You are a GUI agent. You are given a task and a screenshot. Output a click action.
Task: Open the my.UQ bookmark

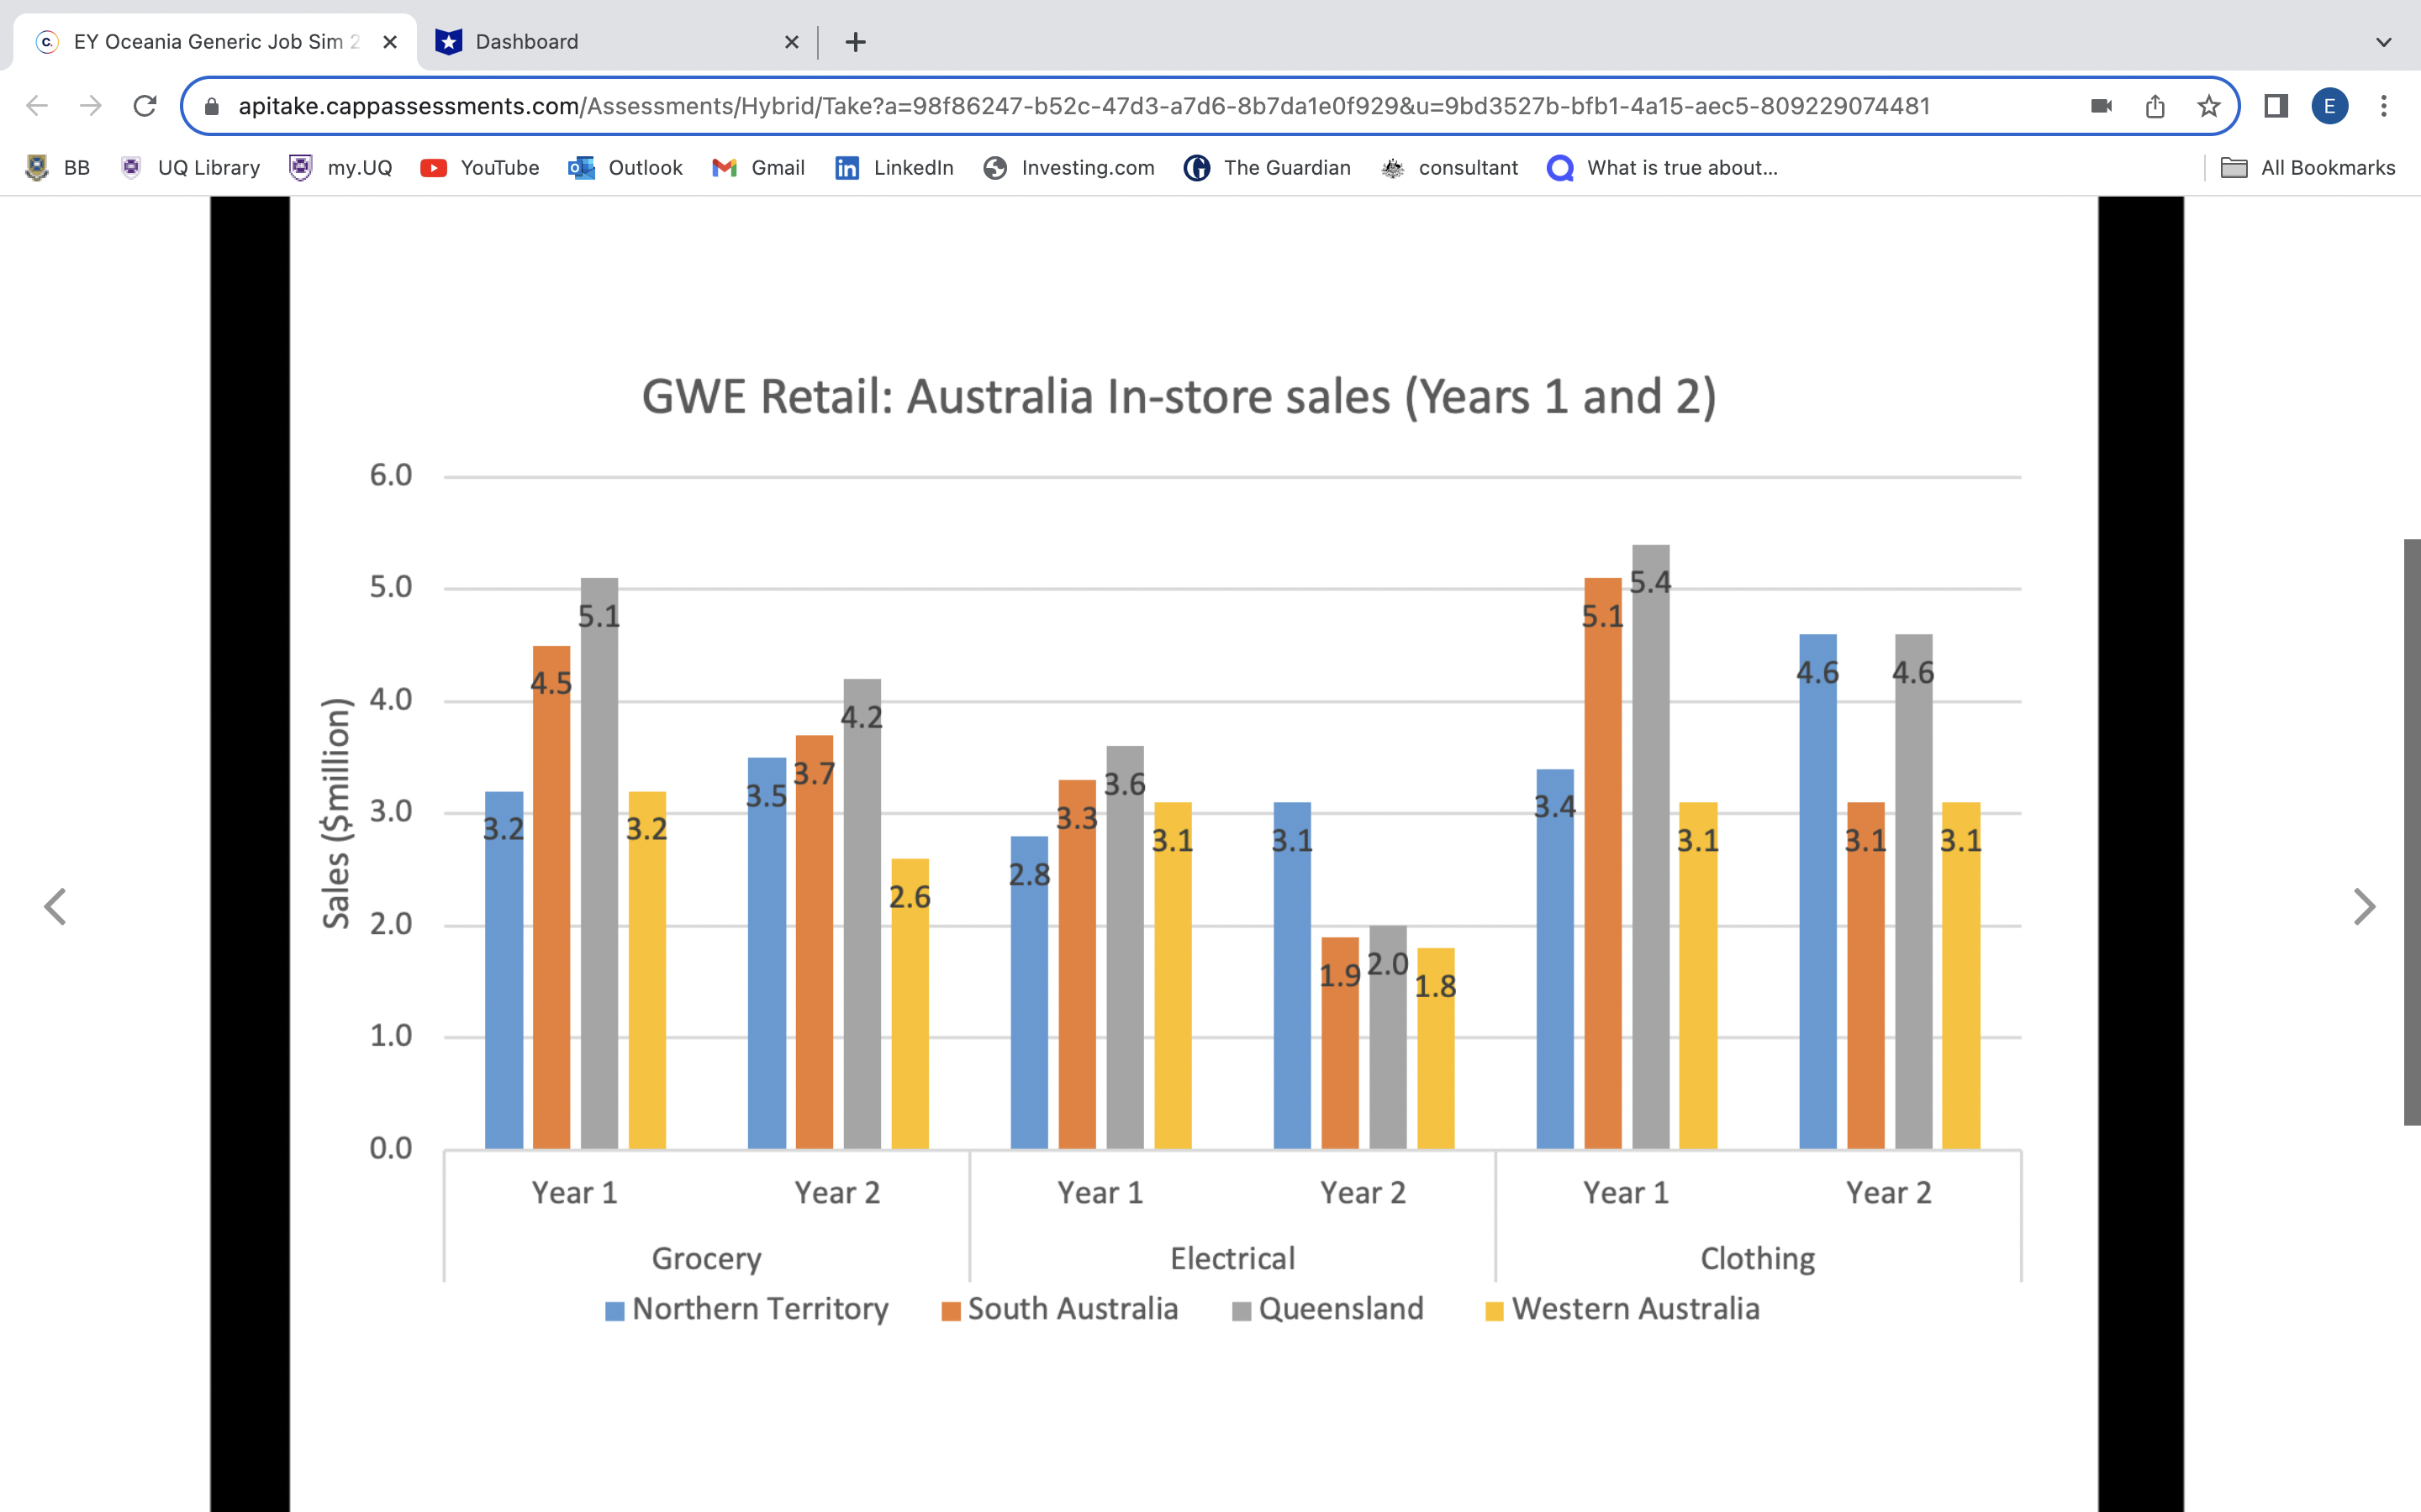340,168
